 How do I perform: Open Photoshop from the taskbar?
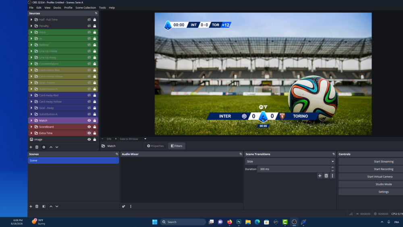point(239,222)
